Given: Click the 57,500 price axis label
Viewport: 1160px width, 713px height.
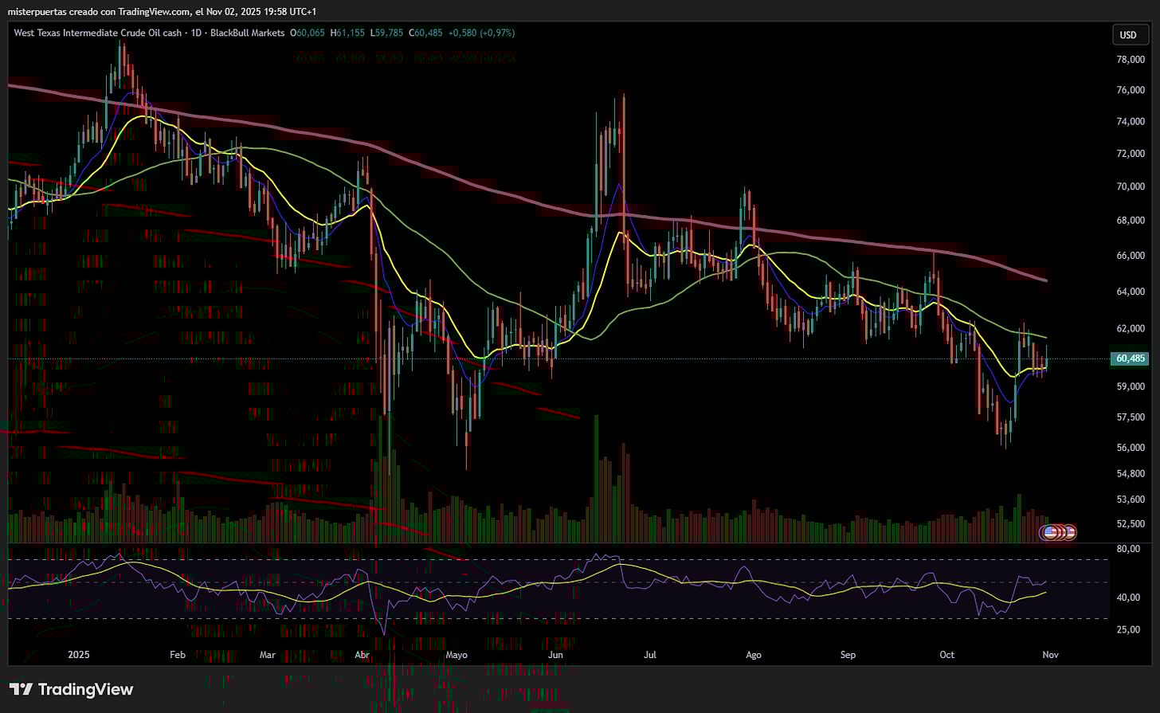Looking at the screenshot, I should [1131, 417].
